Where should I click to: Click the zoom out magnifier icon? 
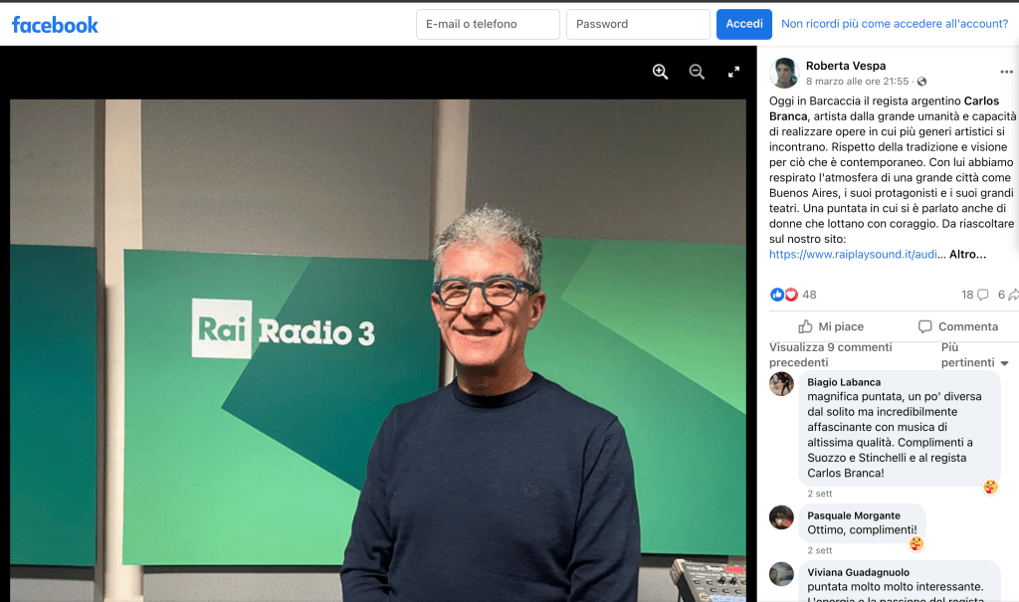[697, 72]
